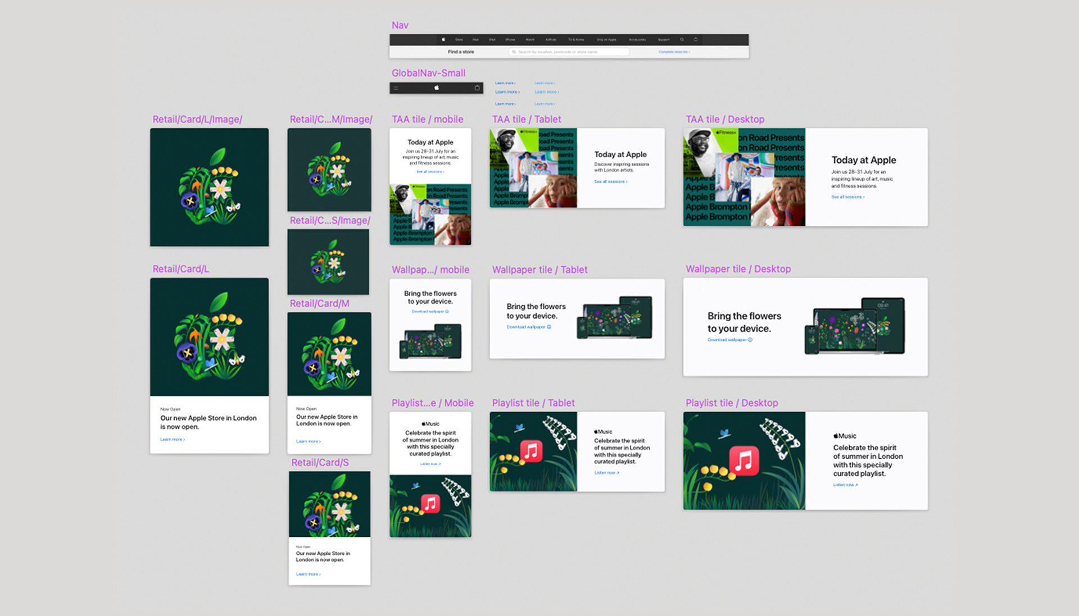The width and height of the screenshot is (1079, 616).
Task: Select the Retail/Card/L/Image/ frame label
Action: pos(197,120)
